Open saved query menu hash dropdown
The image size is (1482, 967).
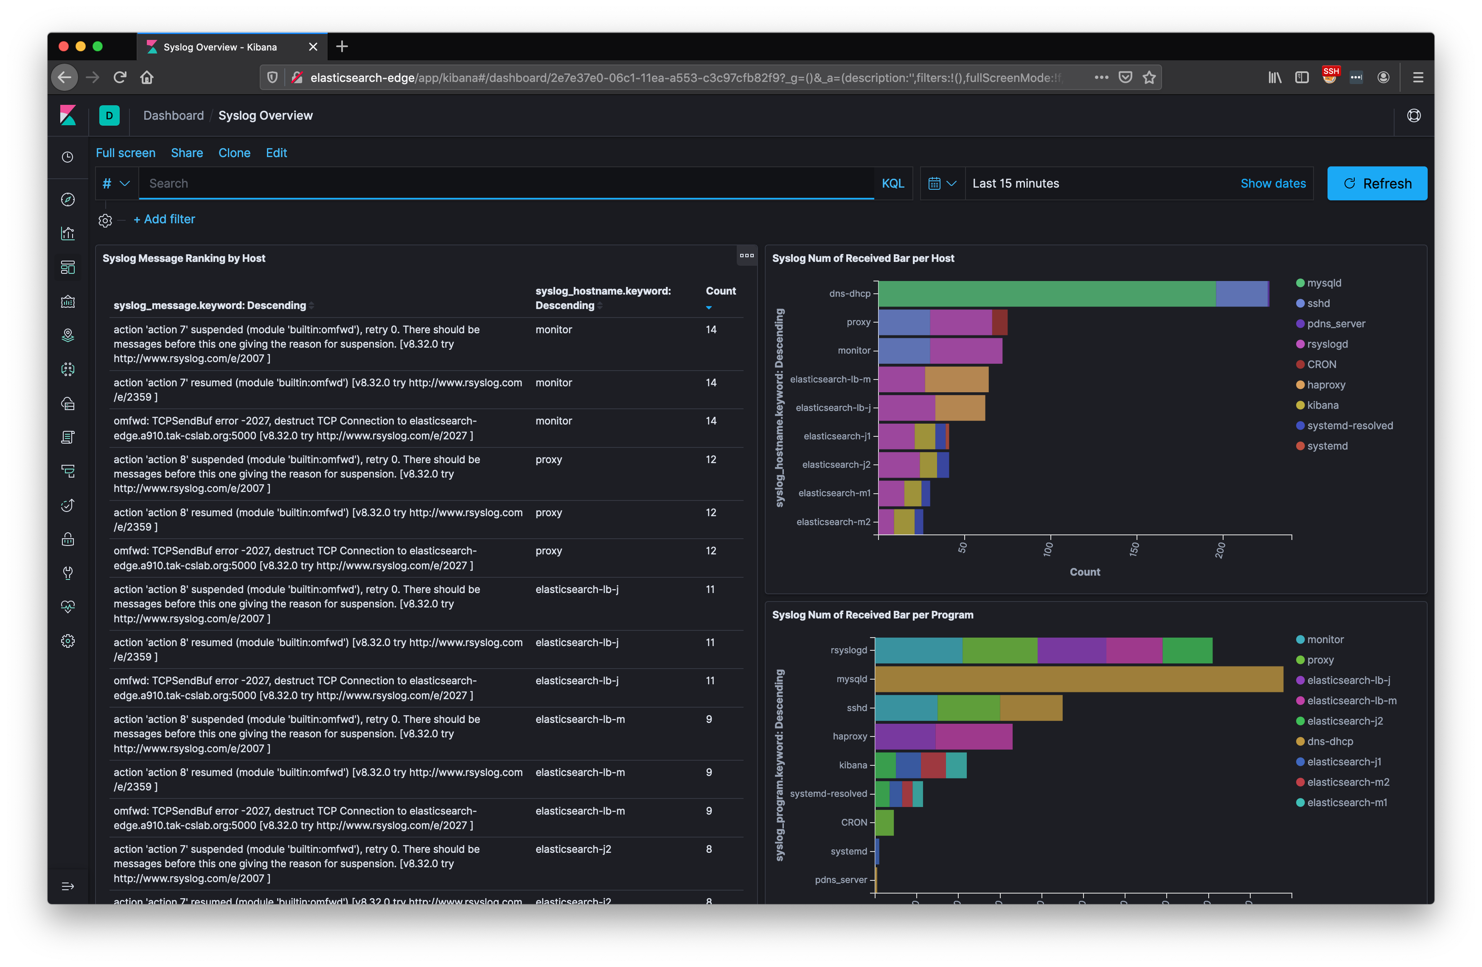(116, 183)
